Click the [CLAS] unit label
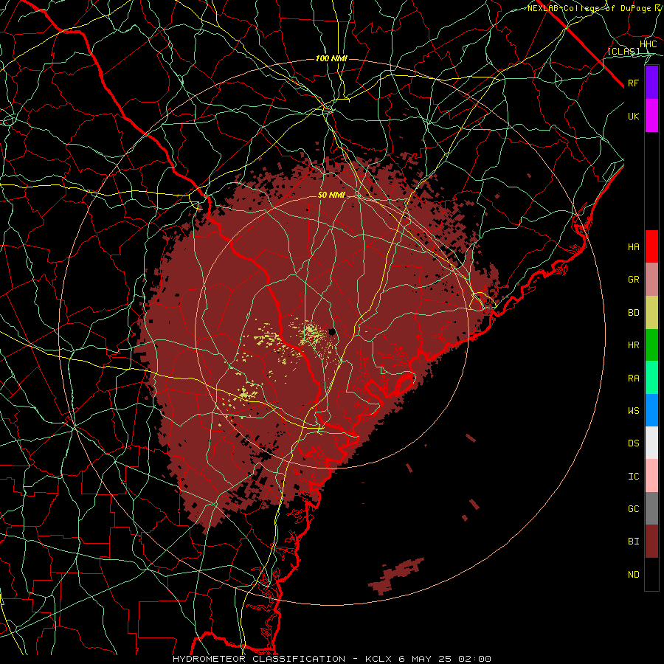Screen dimensions: 664x664 coord(623,52)
